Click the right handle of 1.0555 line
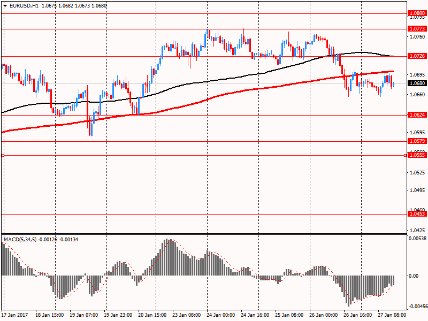 [405, 155]
